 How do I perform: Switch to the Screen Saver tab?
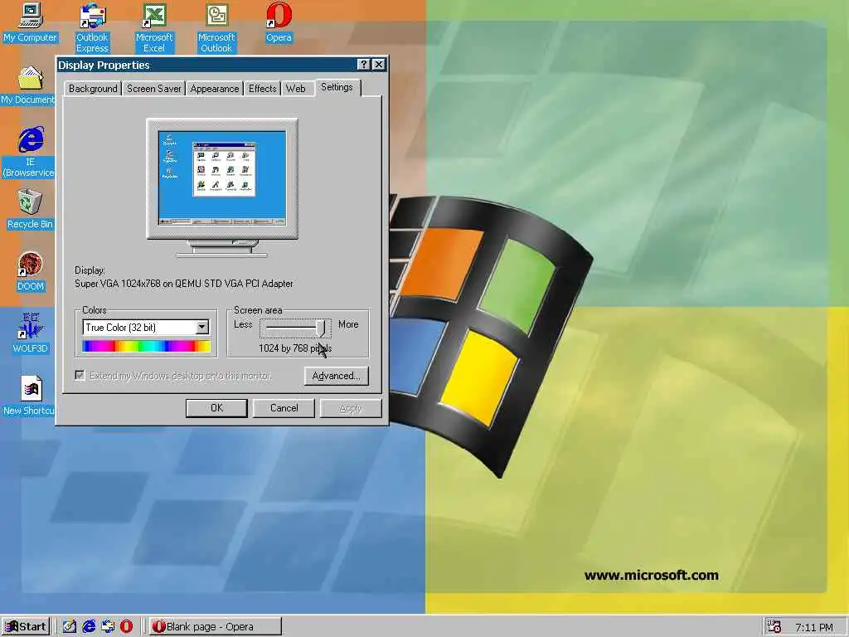click(153, 89)
